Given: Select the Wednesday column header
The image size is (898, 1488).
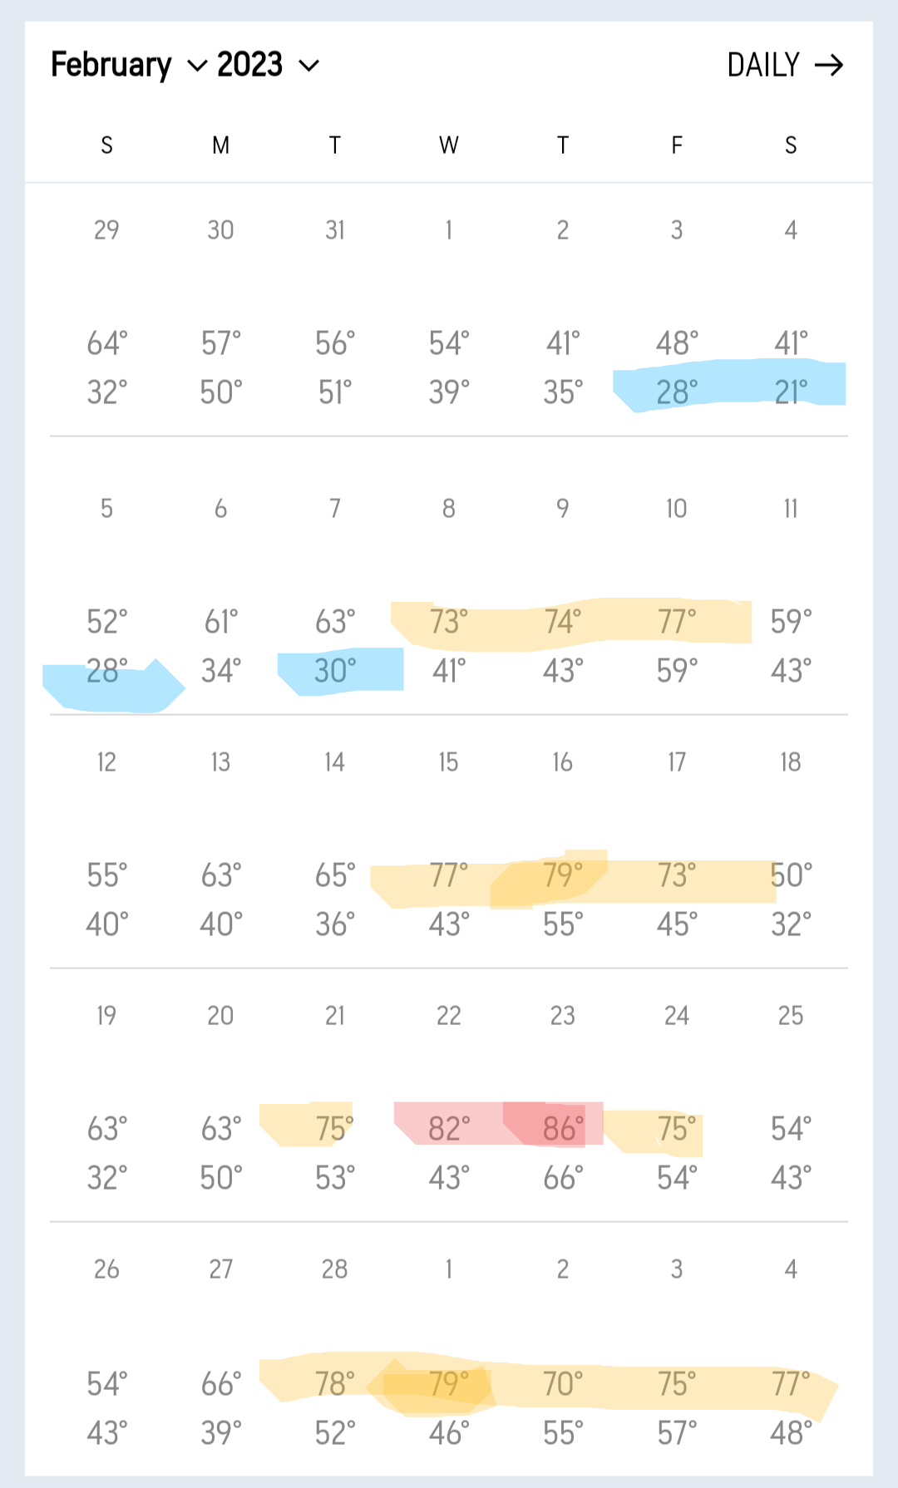Looking at the screenshot, I should (x=449, y=145).
